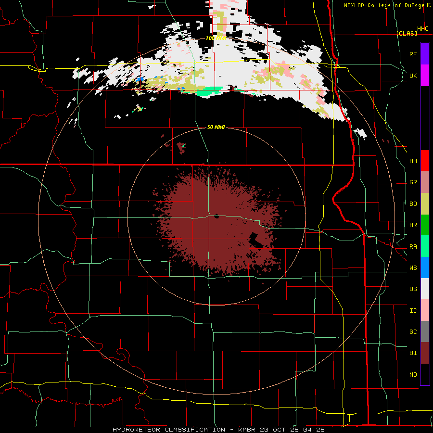Click the 100 NMI range ring label
This screenshot has height=433, width=433.
coord(216,38)
